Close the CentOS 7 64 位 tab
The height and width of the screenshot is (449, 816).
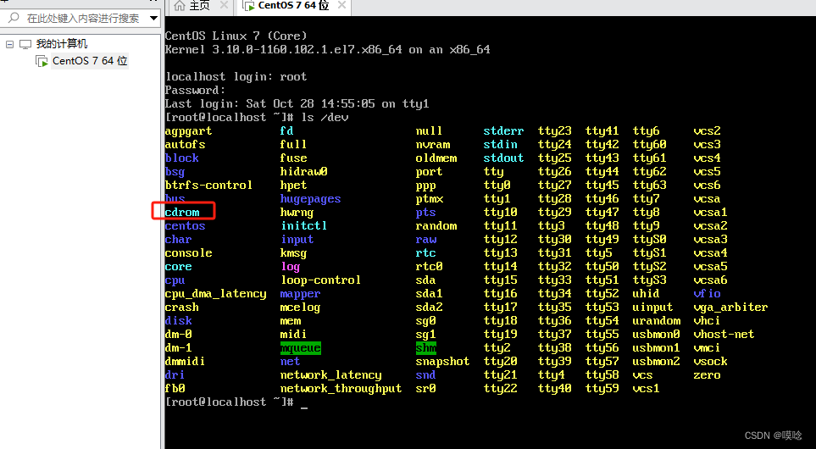pos(342,5)
